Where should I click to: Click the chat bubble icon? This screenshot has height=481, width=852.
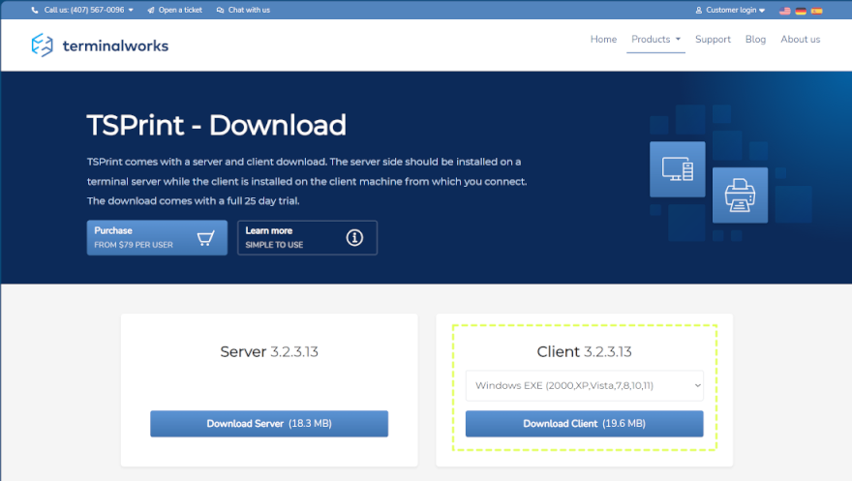tap(220, 10)
